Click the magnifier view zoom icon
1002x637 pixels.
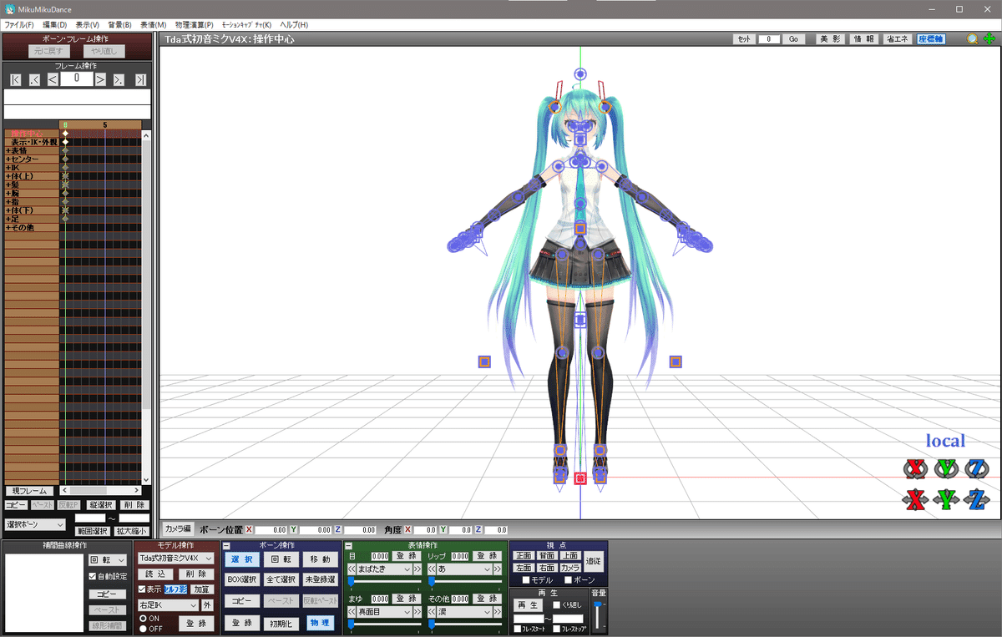pyautogui.click(x=973, y=38)
